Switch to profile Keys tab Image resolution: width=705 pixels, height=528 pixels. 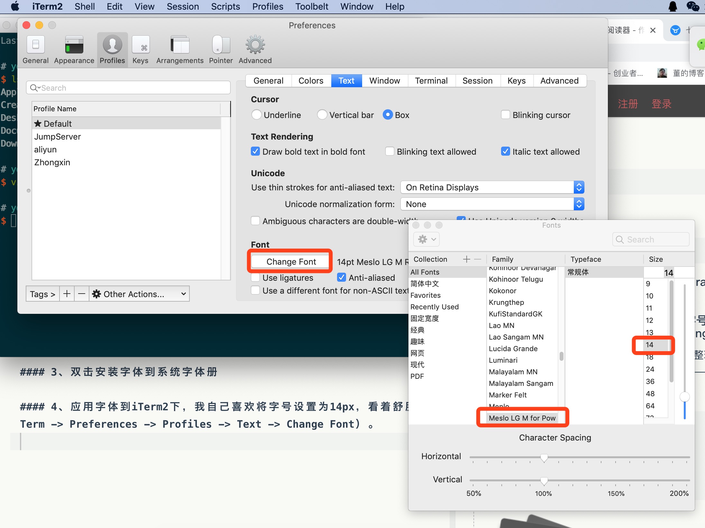pos(517,80)
